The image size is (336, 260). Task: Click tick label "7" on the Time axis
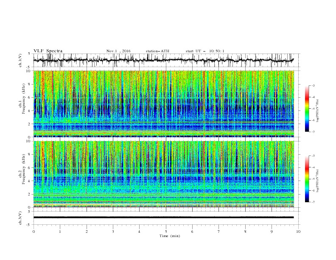click(219, 232)
